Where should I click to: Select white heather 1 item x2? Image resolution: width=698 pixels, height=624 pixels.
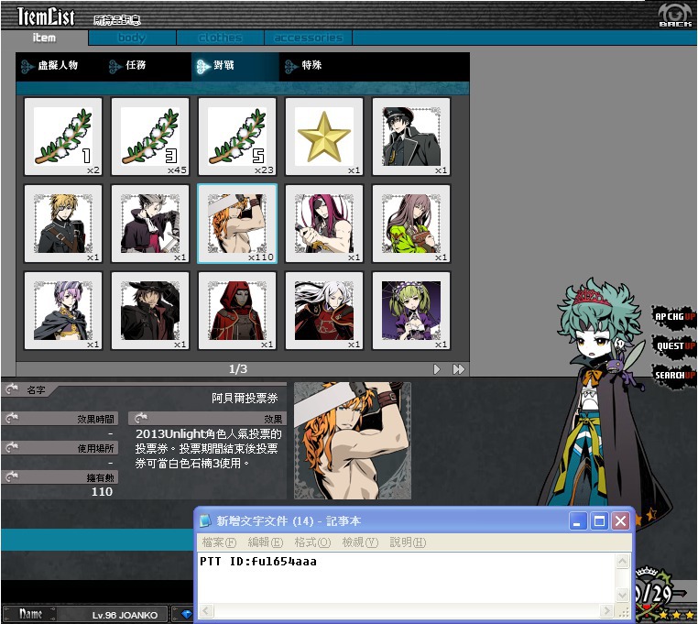click(63, 137)
